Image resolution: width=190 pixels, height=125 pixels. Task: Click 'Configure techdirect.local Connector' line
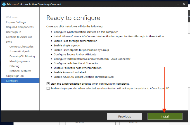(76, 63)
